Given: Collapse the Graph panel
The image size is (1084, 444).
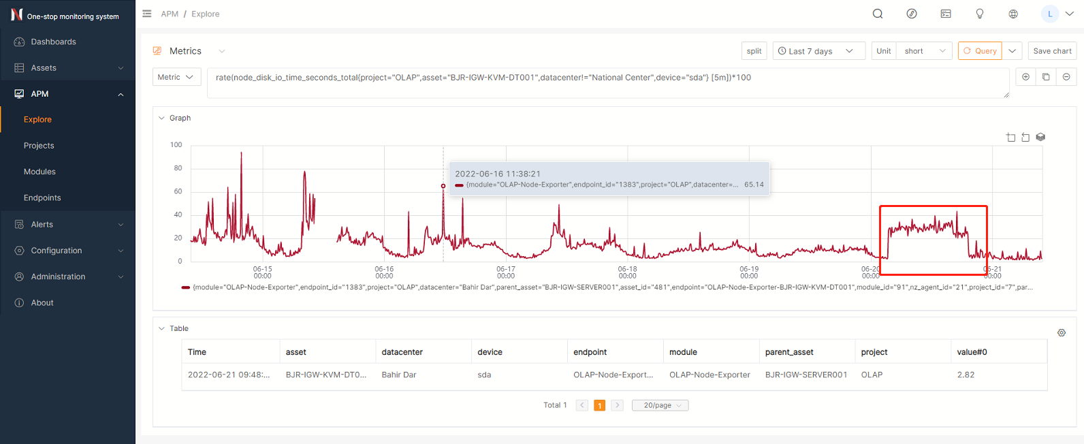Looking at the screenshot, I should [x=162, y=118].
